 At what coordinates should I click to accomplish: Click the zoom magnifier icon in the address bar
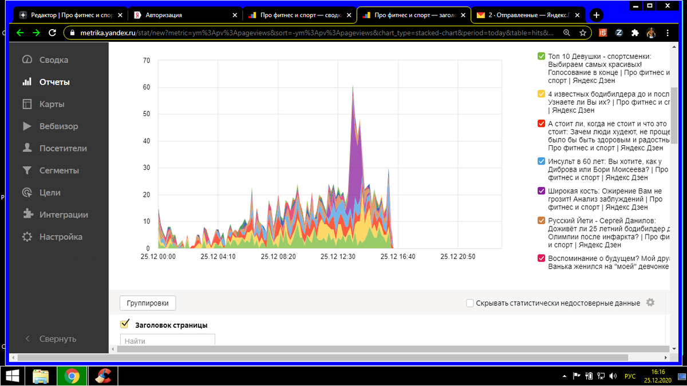pos(567,33)
